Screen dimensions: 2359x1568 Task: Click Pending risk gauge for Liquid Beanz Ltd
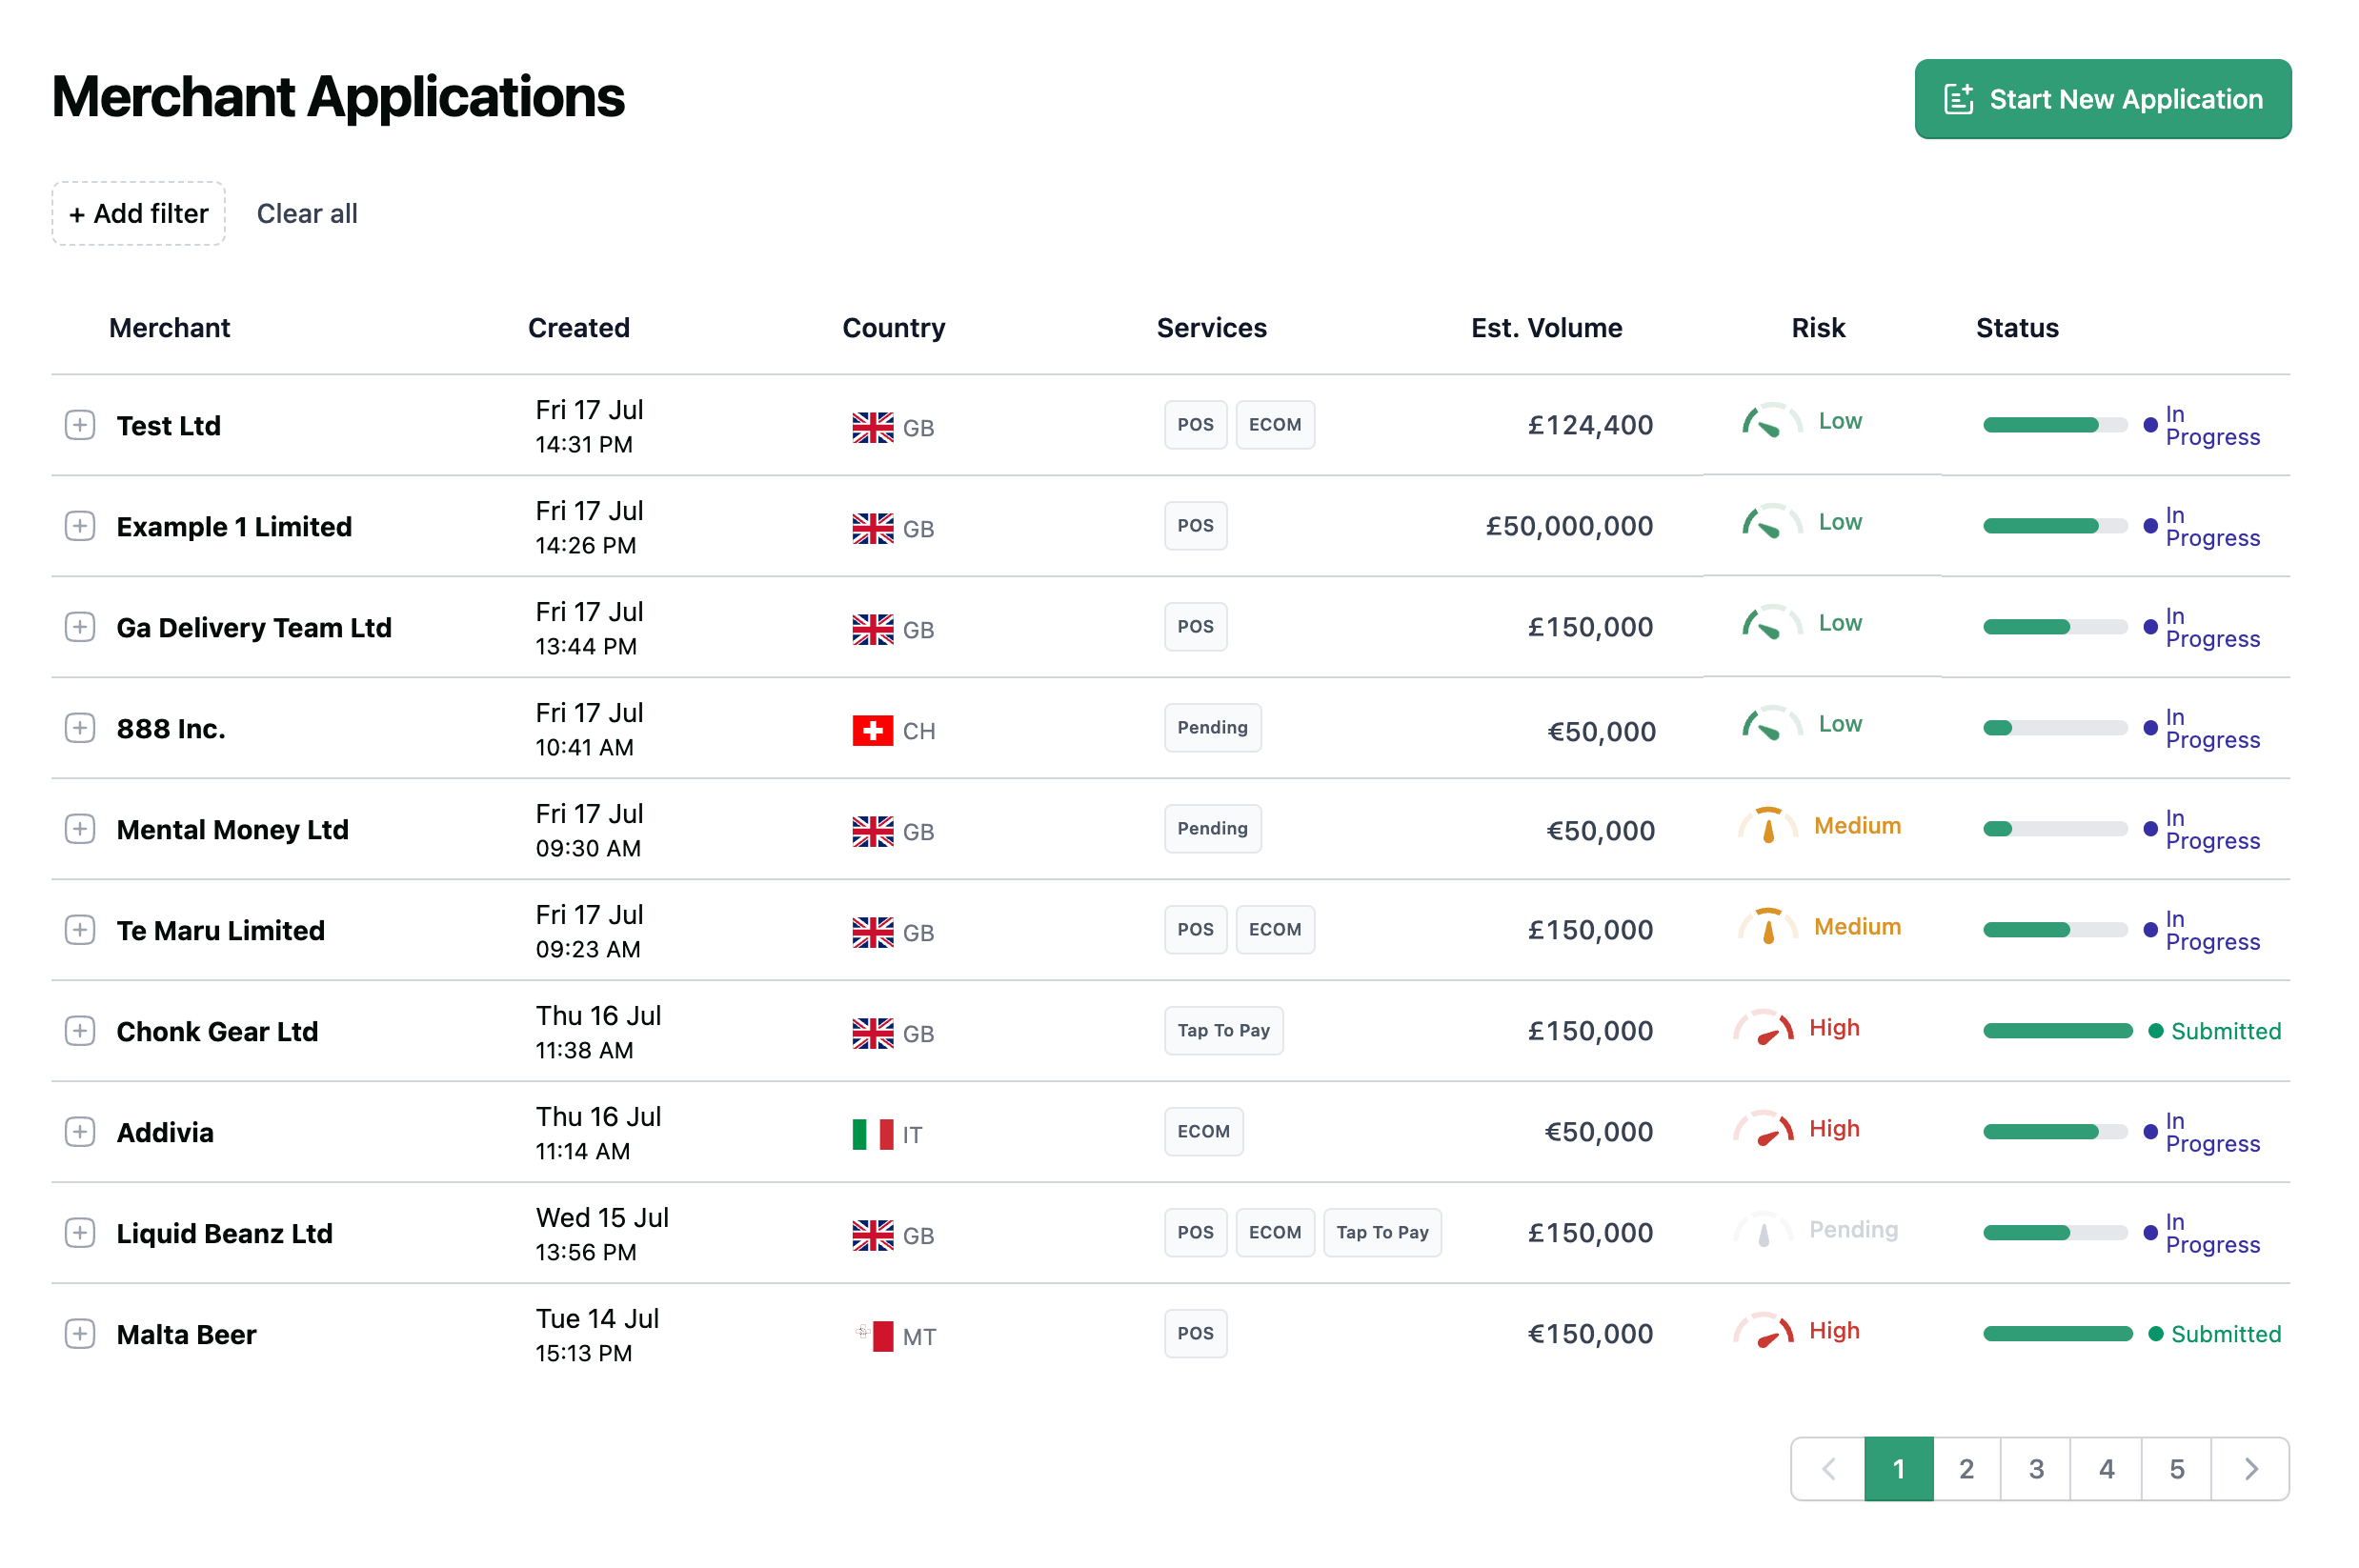pos(1763,1230)
